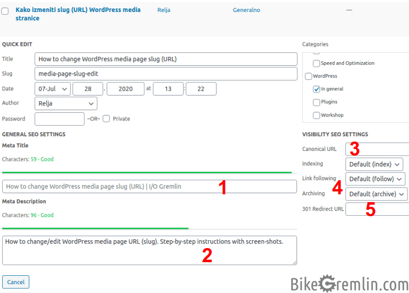This screenshot has height=293, width=409.
Task: Click the 'Characters: 96 - Good' text
Action: pos(28,215)
